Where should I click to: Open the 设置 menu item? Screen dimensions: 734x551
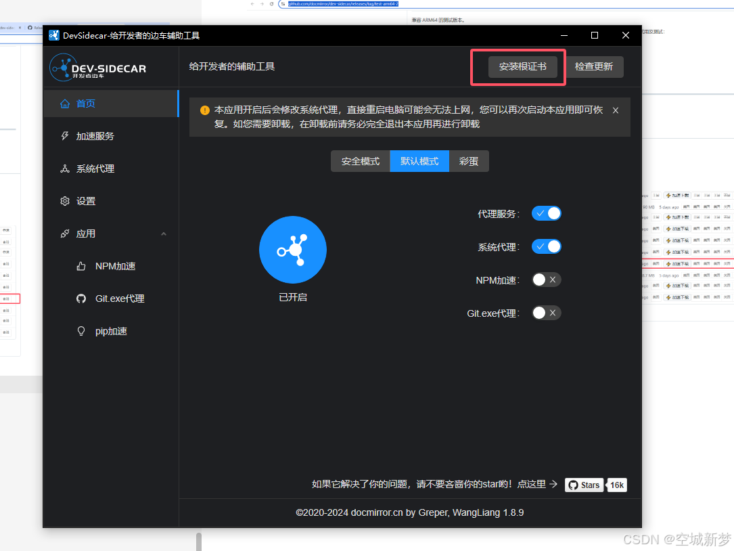pos(111,201)
